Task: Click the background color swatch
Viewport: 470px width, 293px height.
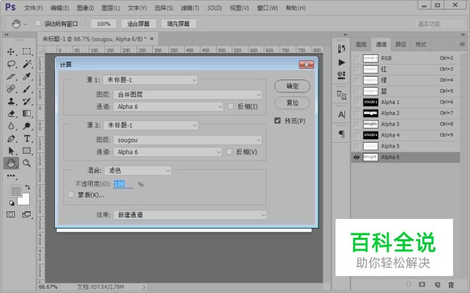Action: 26,201
